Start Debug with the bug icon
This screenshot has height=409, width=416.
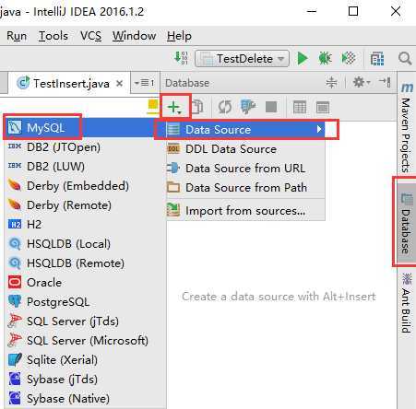(325, 58)
